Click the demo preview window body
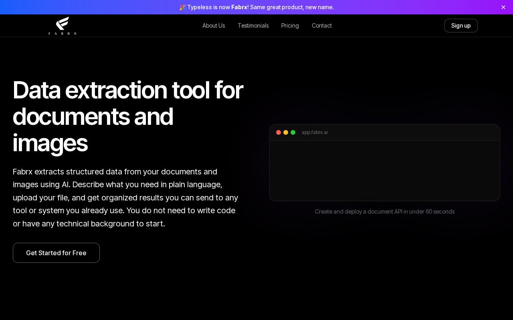This screenshot has width=513, height=320. (x=385, y=171)
